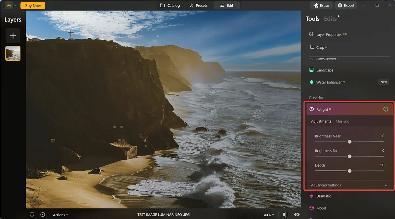Open the Actions dropdown menu
This screenshot has width=395, height=219.
[x=60, y=215]
